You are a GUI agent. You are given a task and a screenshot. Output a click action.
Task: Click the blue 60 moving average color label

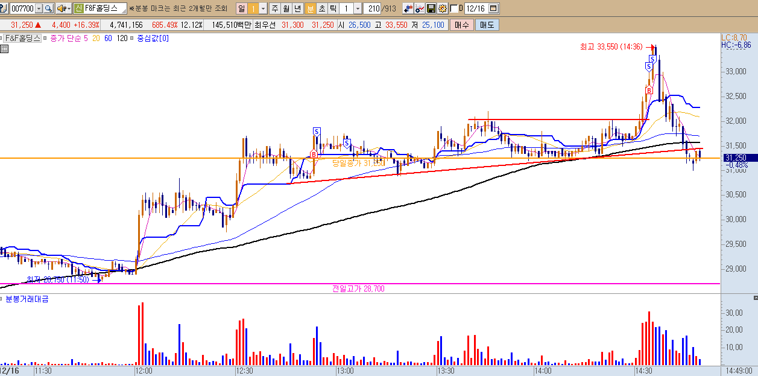[109, 38]
